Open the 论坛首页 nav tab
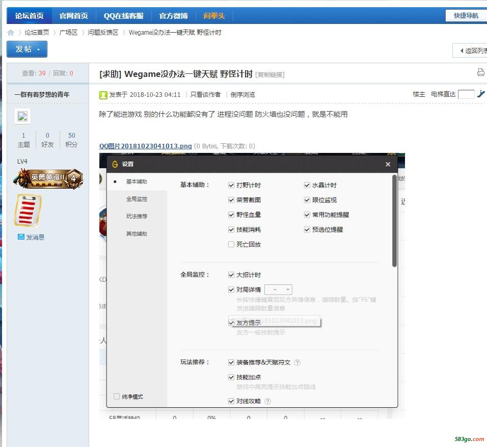The image size is (487, 447). 29,15
